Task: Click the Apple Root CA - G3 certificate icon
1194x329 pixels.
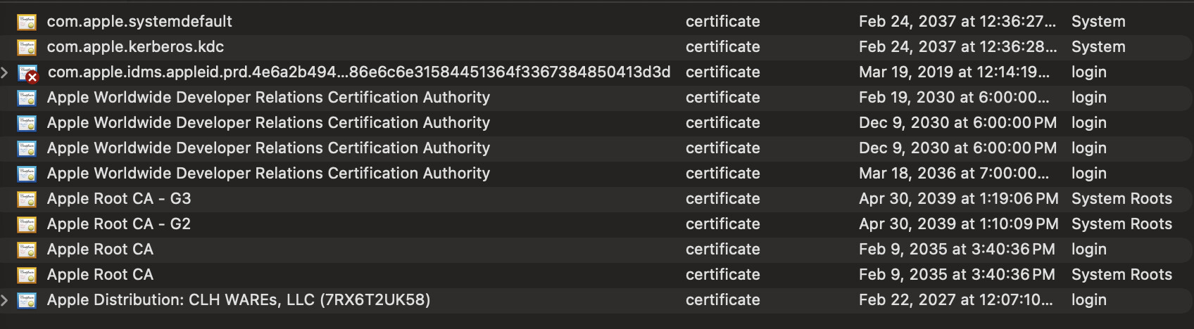Action: point(27,199)
